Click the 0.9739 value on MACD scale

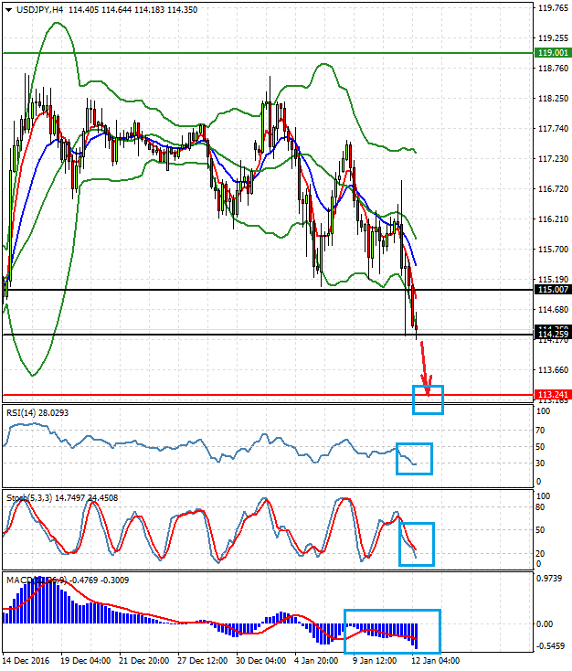click(549, 579)
